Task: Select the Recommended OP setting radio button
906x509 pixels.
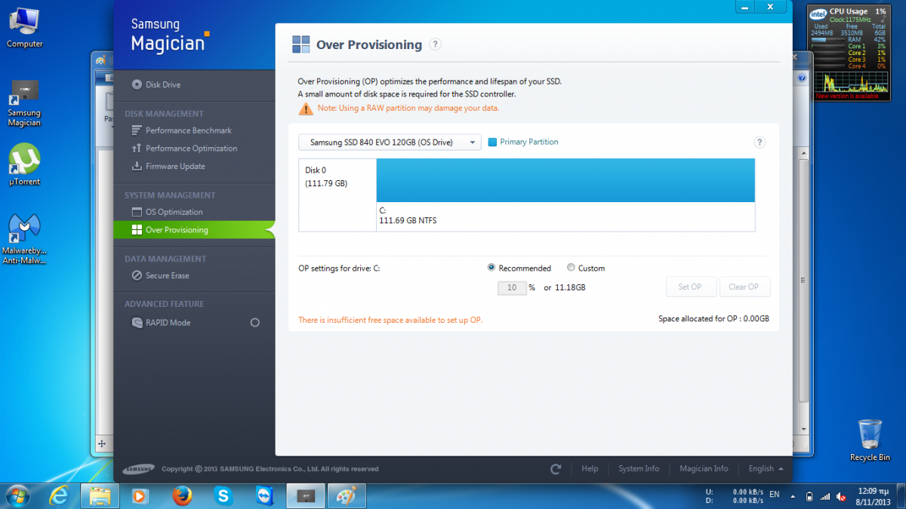Action: coord(492,268)
